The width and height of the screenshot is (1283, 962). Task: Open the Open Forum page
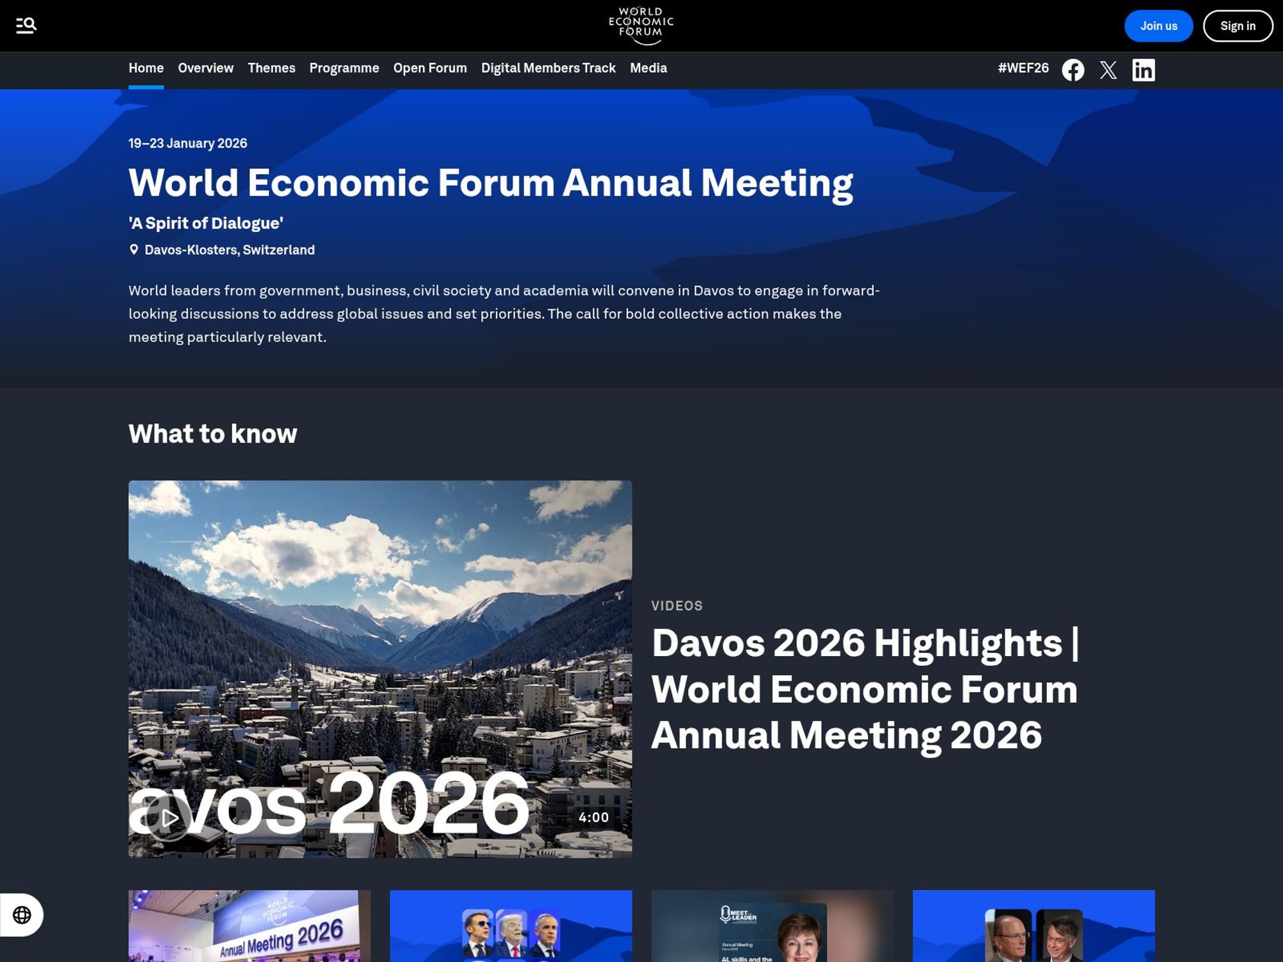pos(429,68)
